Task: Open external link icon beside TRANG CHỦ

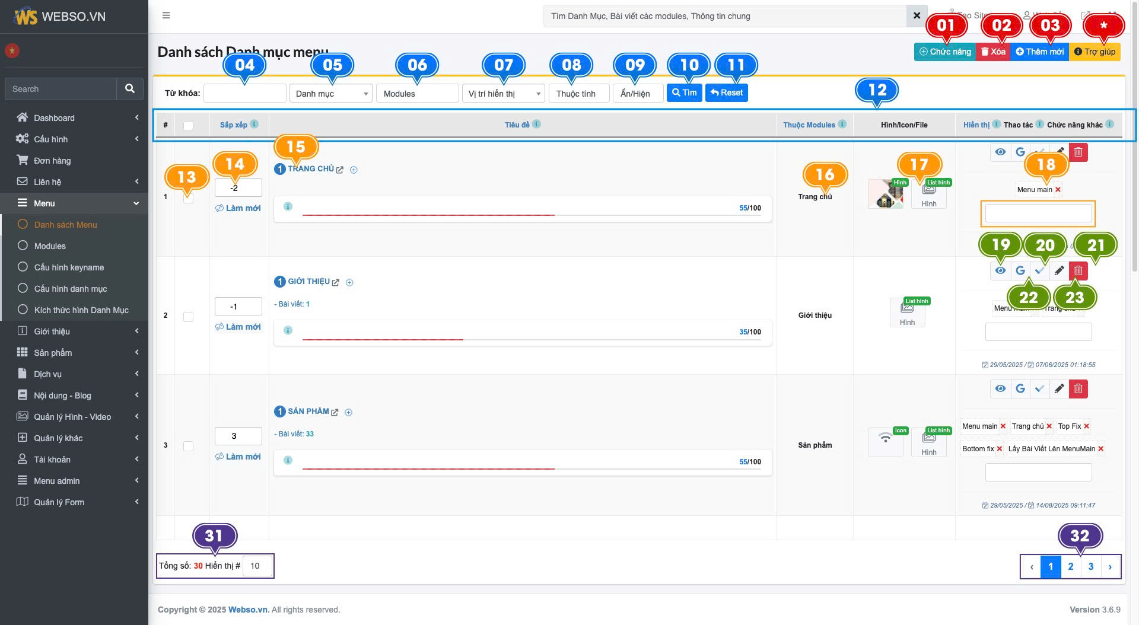Action: [340, 170]
